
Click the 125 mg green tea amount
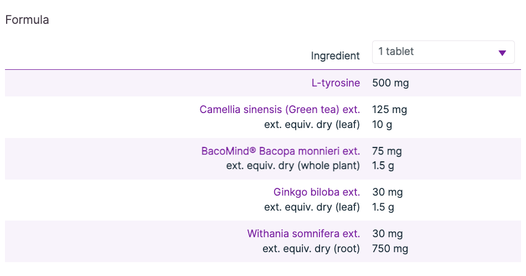[x=389, y=110]
